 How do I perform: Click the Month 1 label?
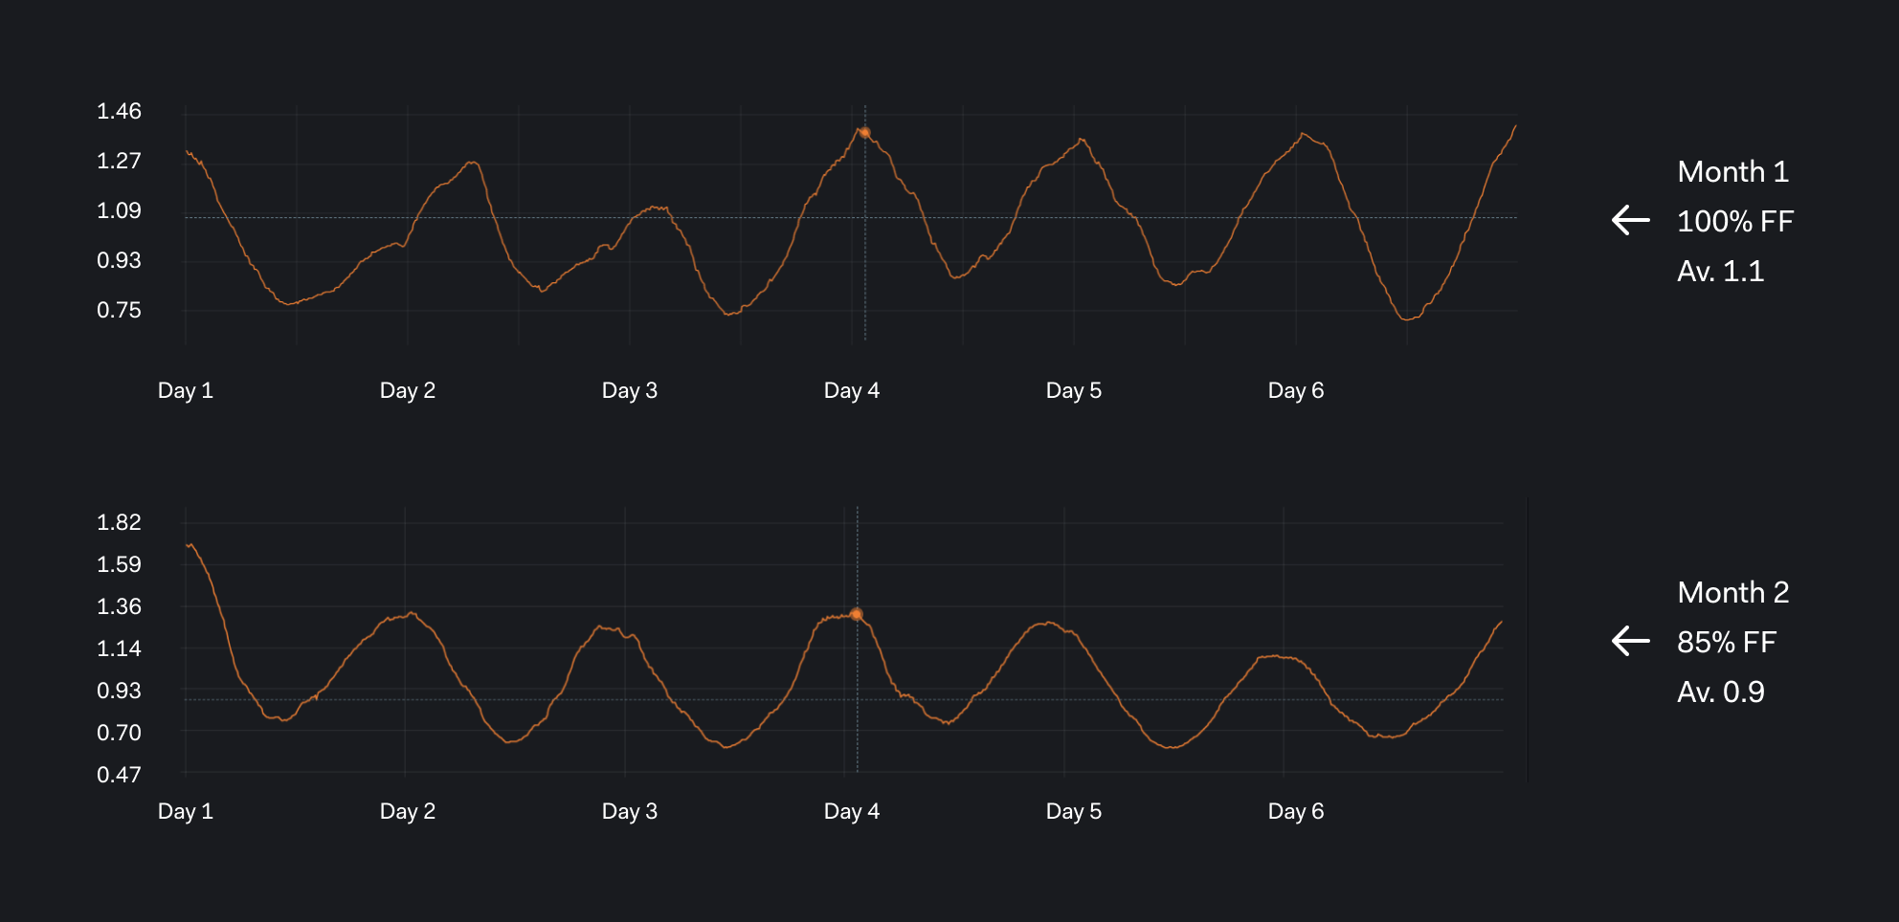click(x=1732, y=172)
